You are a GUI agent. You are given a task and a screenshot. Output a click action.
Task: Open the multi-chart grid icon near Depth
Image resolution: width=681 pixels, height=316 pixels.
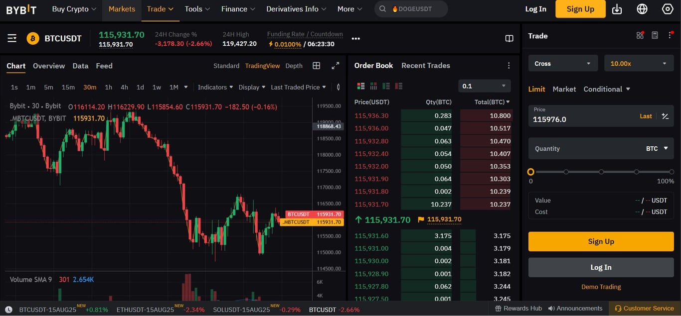click(x=316, y=65)
